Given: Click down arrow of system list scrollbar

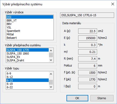Looking at the screenshot, I should (51, 60).
